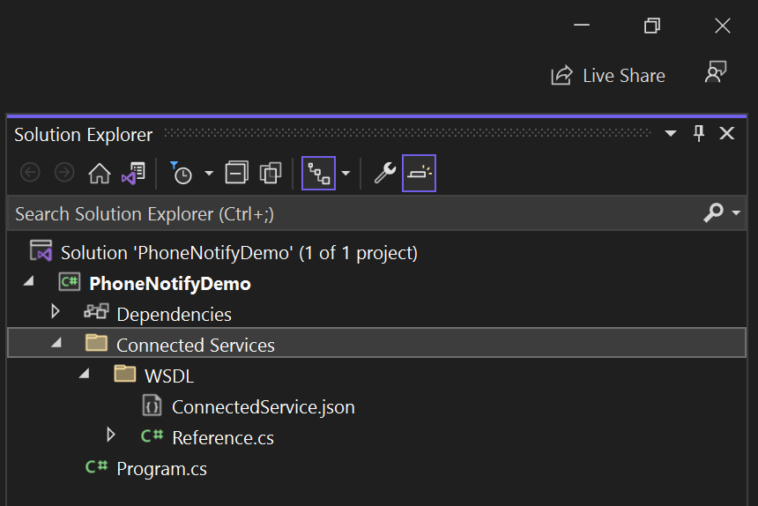
Task: Open the Pending Changes Filter clock icon
Action: (x=182, y=174)
